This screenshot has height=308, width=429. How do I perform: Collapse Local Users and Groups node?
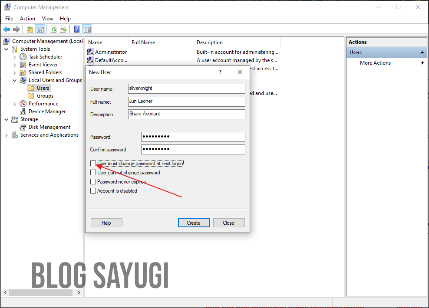(x=14, y=80)
